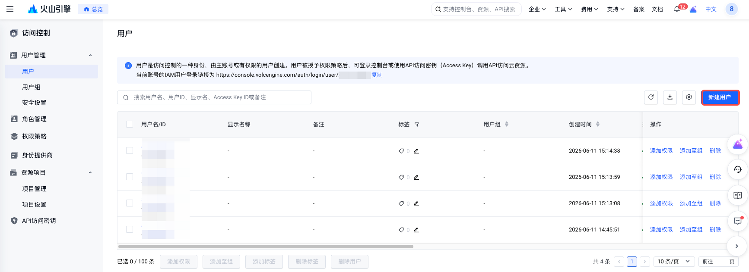Collapse the 用户管理 sidebar section
Screen dimensions: 749x272
pyautogui.click(x=90, y=55)
